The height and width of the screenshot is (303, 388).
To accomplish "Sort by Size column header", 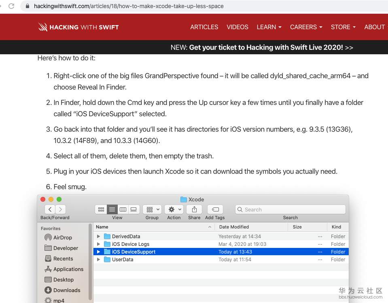I will [x=307, y=227].
